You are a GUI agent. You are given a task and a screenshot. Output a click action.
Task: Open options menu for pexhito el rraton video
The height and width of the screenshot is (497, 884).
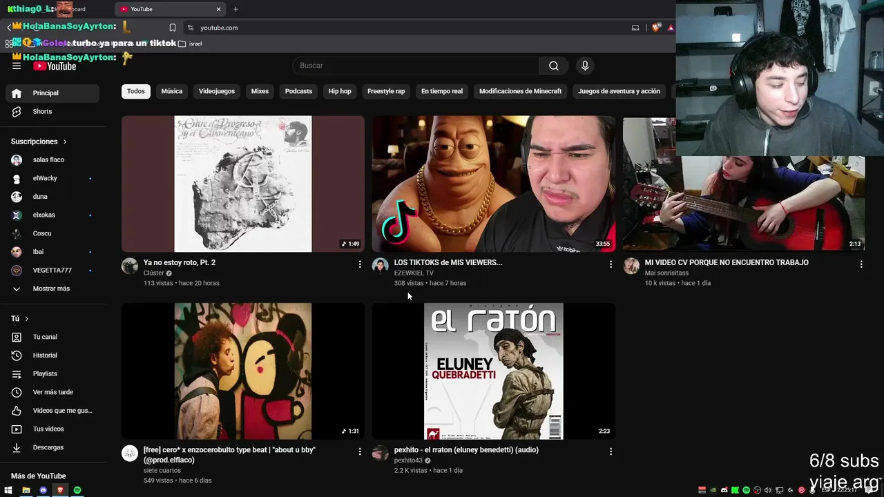pyautogui.click(x=611, y=451)
